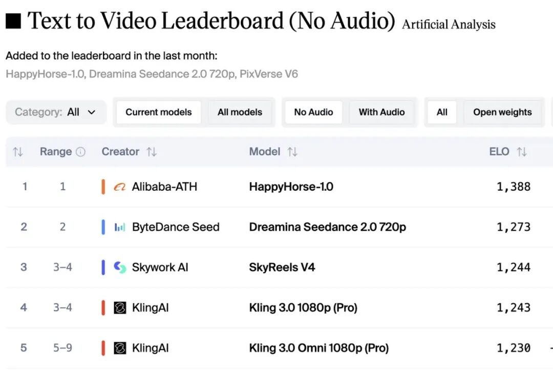Sort table by ELO arrows
Screen dimensions: 553x370
click(522, 152)
